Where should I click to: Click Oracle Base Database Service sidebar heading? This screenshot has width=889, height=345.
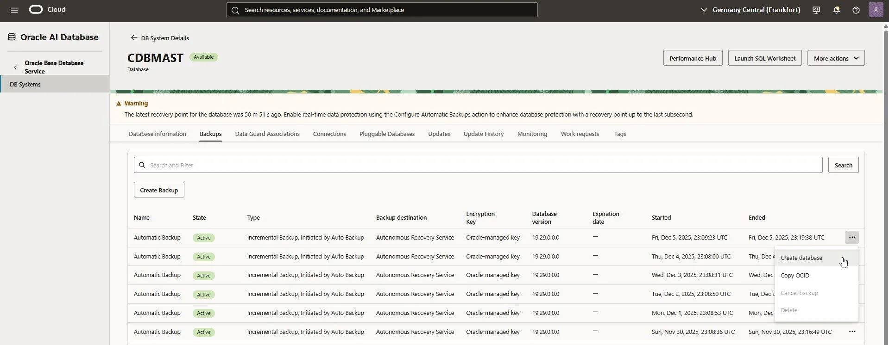[x=54, y=67]
